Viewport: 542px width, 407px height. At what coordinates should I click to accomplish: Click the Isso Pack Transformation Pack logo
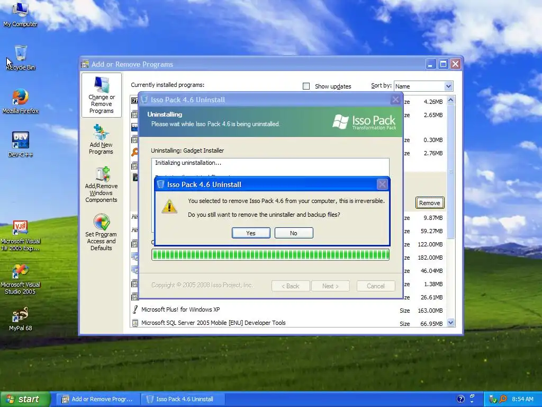(364, 122)
